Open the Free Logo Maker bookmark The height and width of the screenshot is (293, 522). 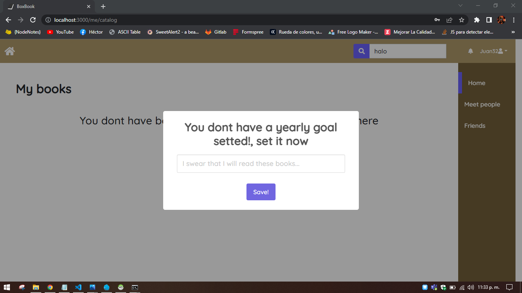pyautogui.click(x=353, y=32)
